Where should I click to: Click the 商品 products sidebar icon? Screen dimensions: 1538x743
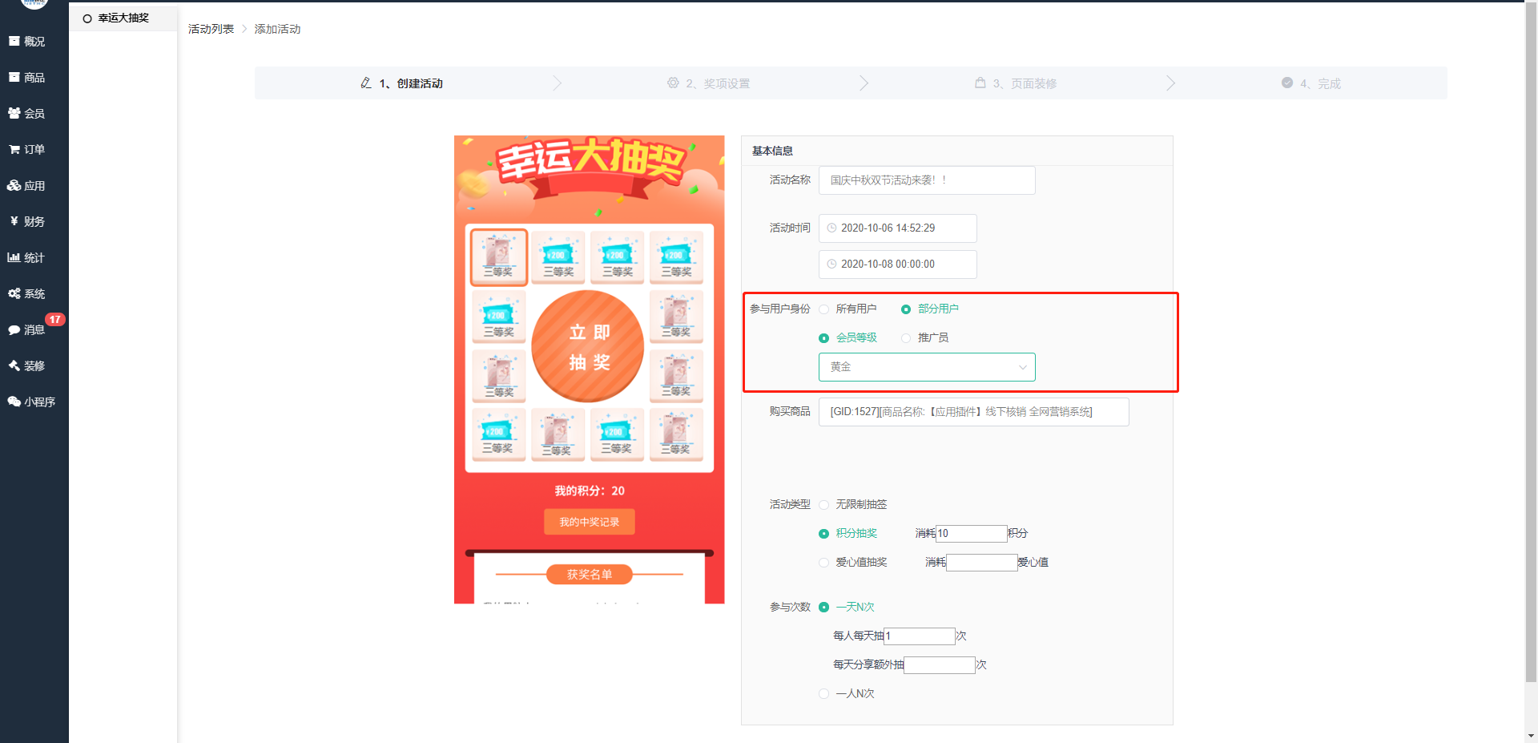(14, 77)
